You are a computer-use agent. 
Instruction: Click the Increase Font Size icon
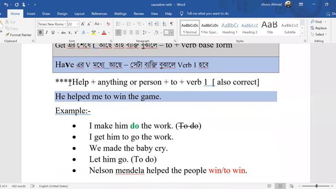83,24
